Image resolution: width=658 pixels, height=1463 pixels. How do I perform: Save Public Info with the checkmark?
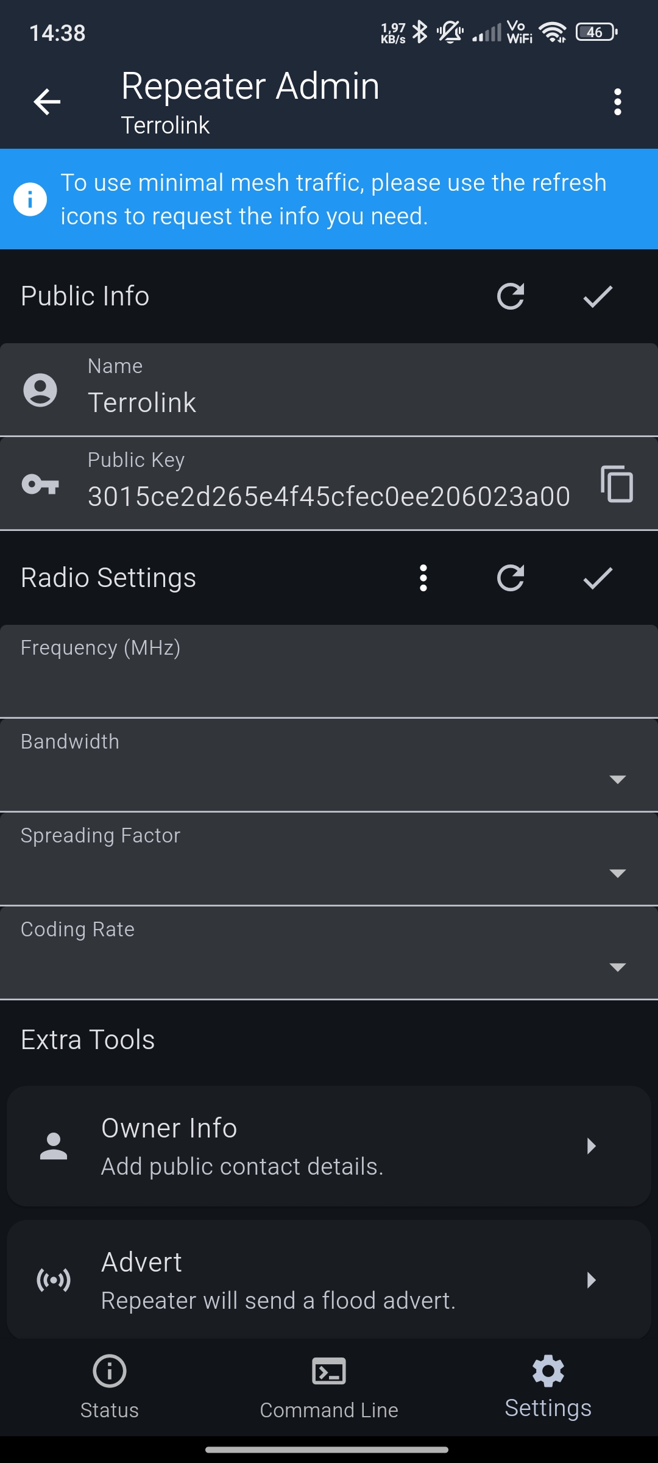coord(598,296)
